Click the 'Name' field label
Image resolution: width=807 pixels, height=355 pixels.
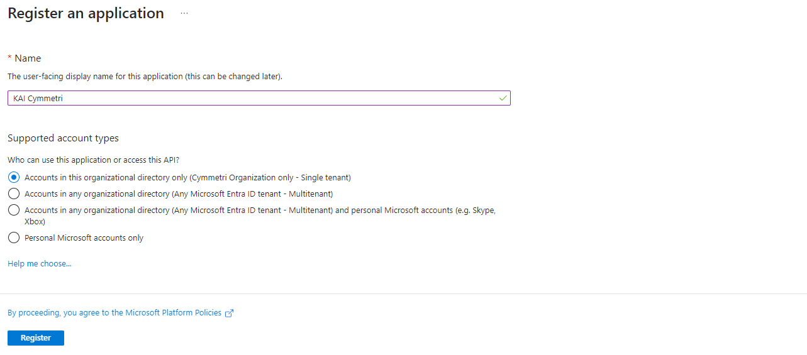[28, 58]
